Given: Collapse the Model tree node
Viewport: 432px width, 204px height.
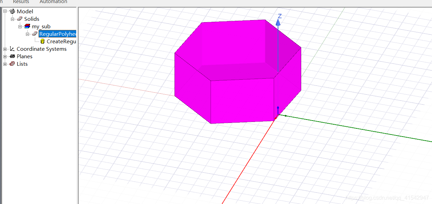Looking at the screenshot, I should click(5, 11).
